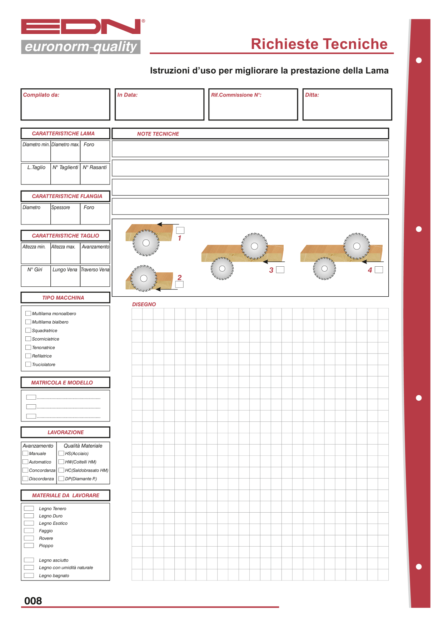Screen dimensions: 443x627
Task: Click the Altezza max. field
Action: coord(65,253)
